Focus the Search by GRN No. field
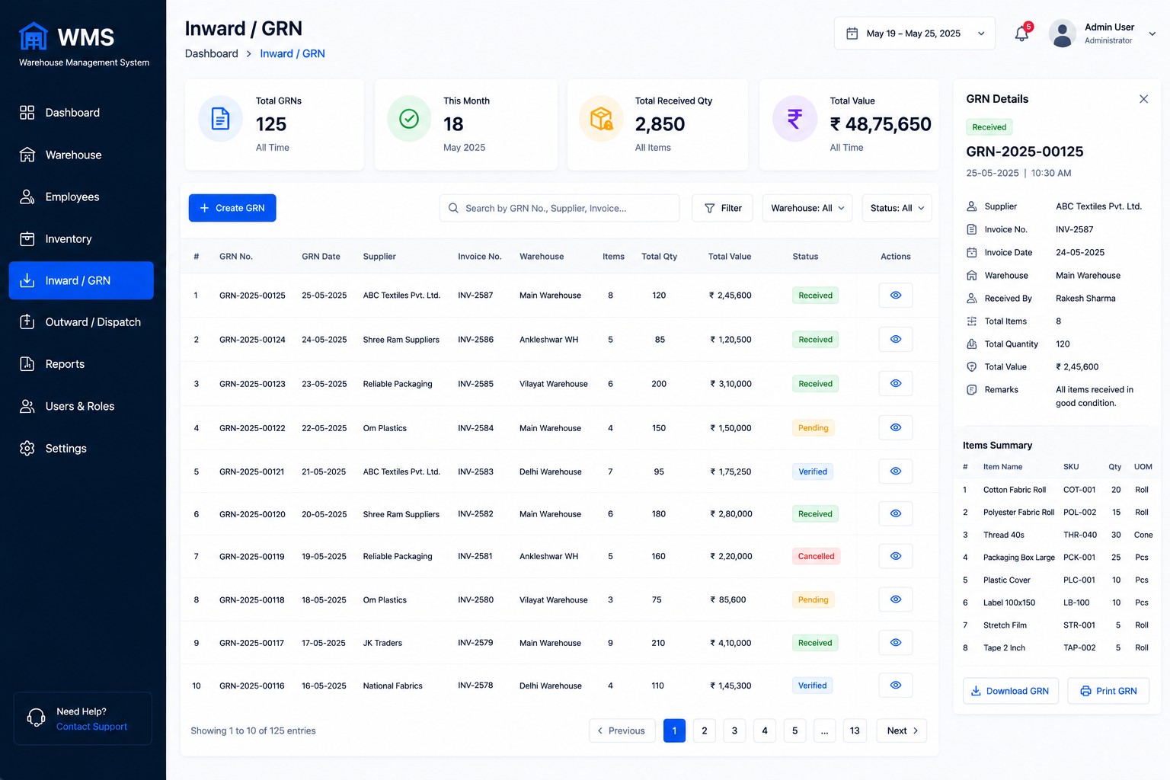This screenshot has height=780, width=1170. 559,208
